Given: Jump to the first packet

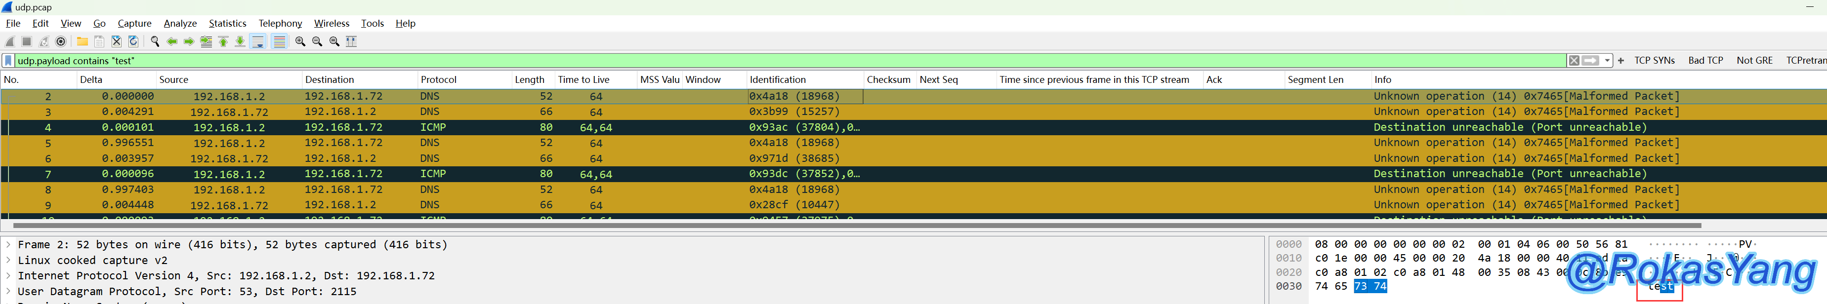Looking at the screenshot, I should coord(223,42).
